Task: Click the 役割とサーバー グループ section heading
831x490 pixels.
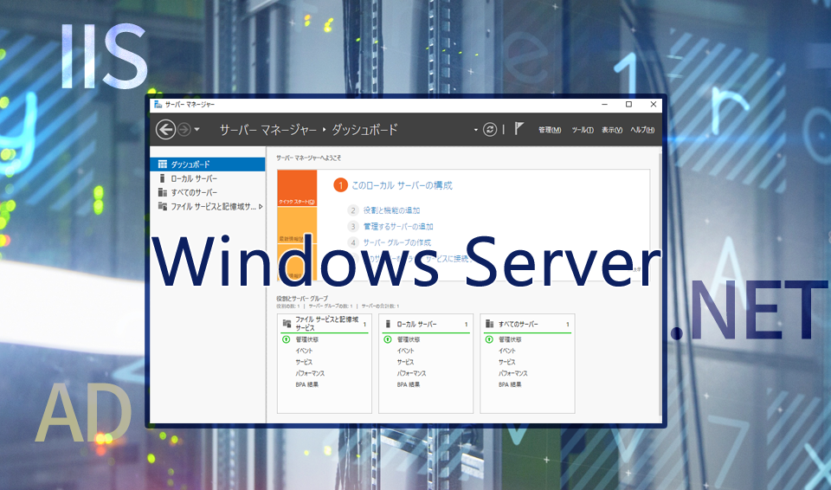Action: pyautogui.click(x=302, y=299)
